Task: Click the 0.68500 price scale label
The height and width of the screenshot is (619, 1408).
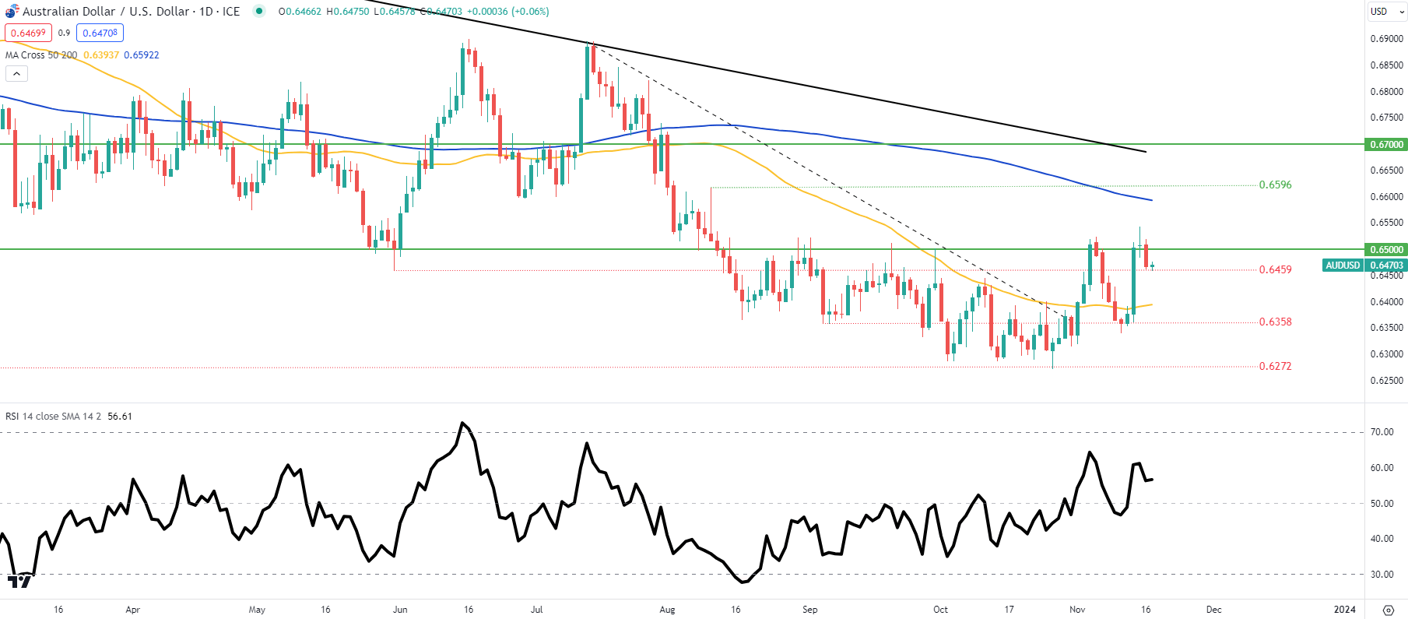Action: (x=1386, y=65)
